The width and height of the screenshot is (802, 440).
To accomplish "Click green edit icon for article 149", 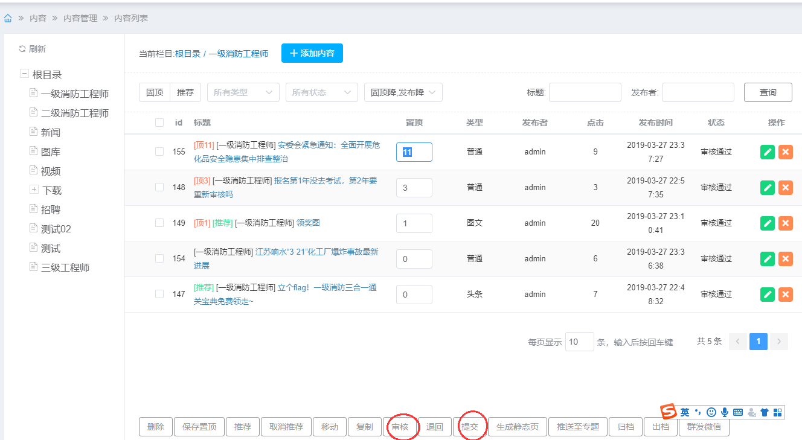I will (768, 223).
